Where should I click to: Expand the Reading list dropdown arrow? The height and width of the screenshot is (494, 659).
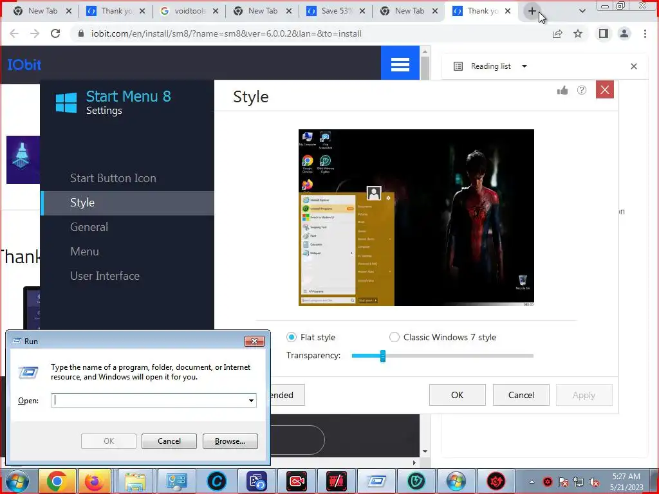[524, 66]
